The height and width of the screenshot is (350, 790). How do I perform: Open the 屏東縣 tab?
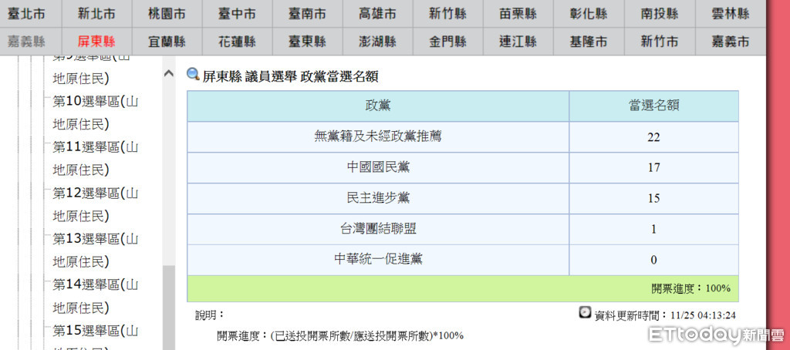[96, 42]
